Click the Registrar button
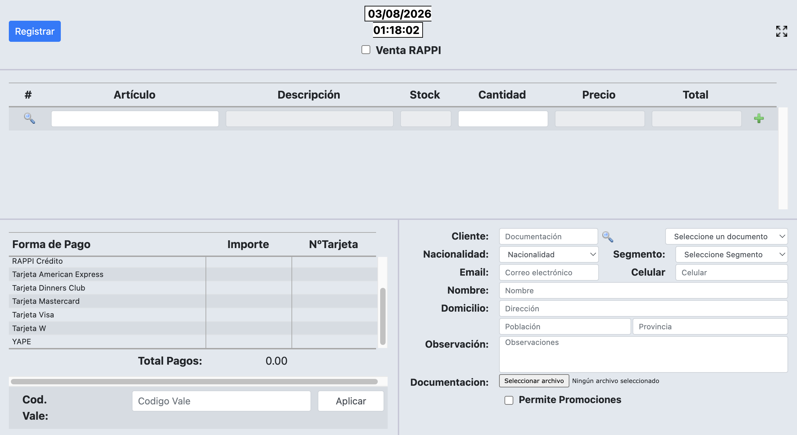 [35, 31]
